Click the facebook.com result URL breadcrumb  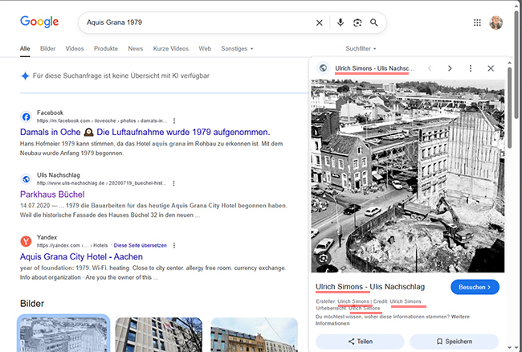point(102,121)
